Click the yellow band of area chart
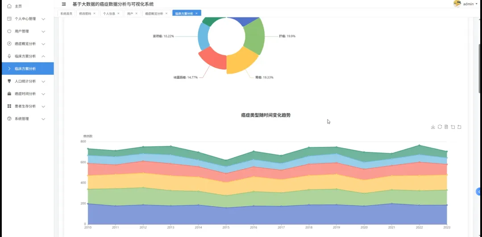The width and height of the screenshot is (482, 237). coord(267,184)
